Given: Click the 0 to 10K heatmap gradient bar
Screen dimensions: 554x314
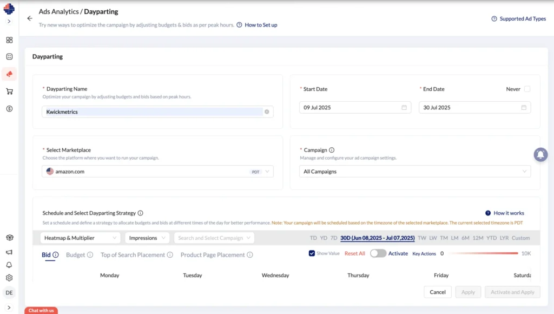Looking at the screenshot, I should tap(482, 253).
